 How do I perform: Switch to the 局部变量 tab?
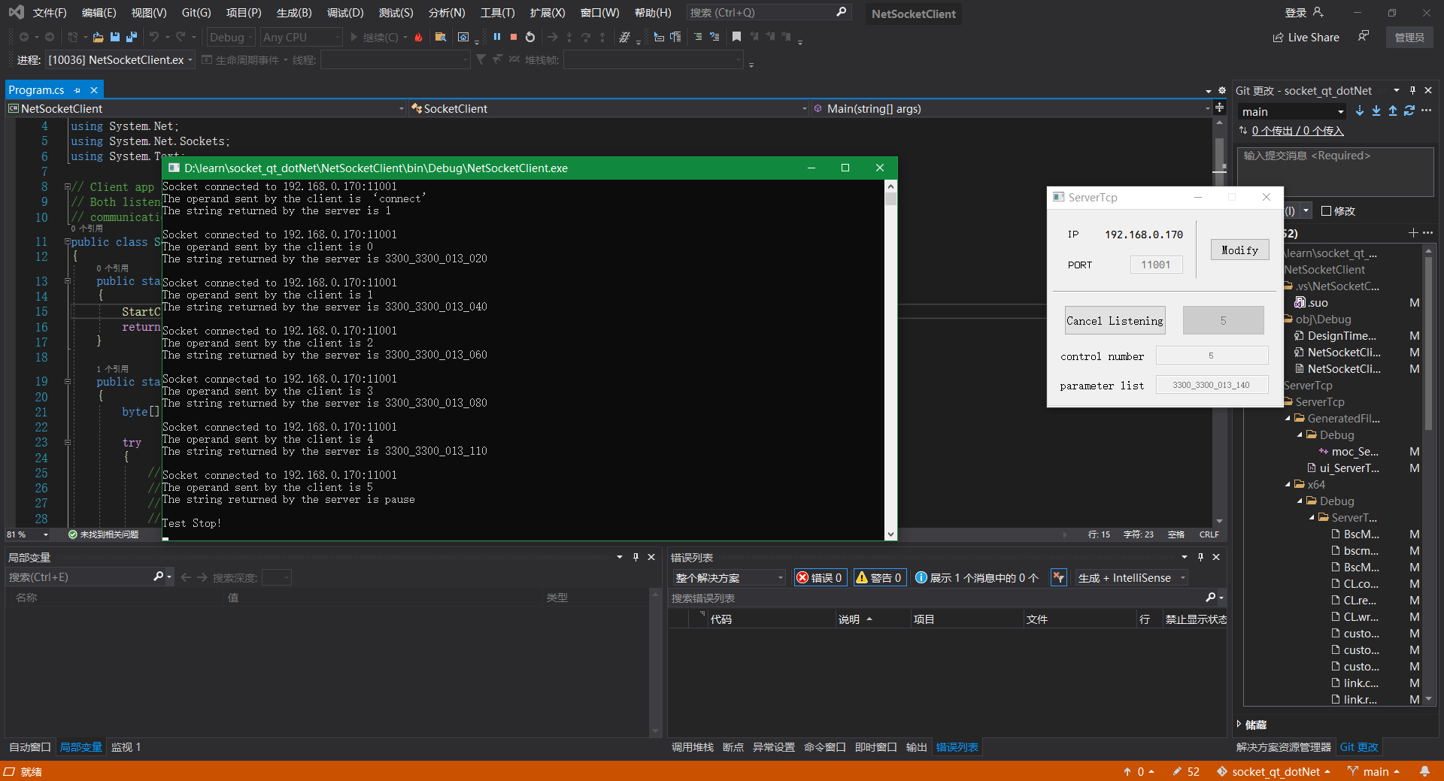80,746
